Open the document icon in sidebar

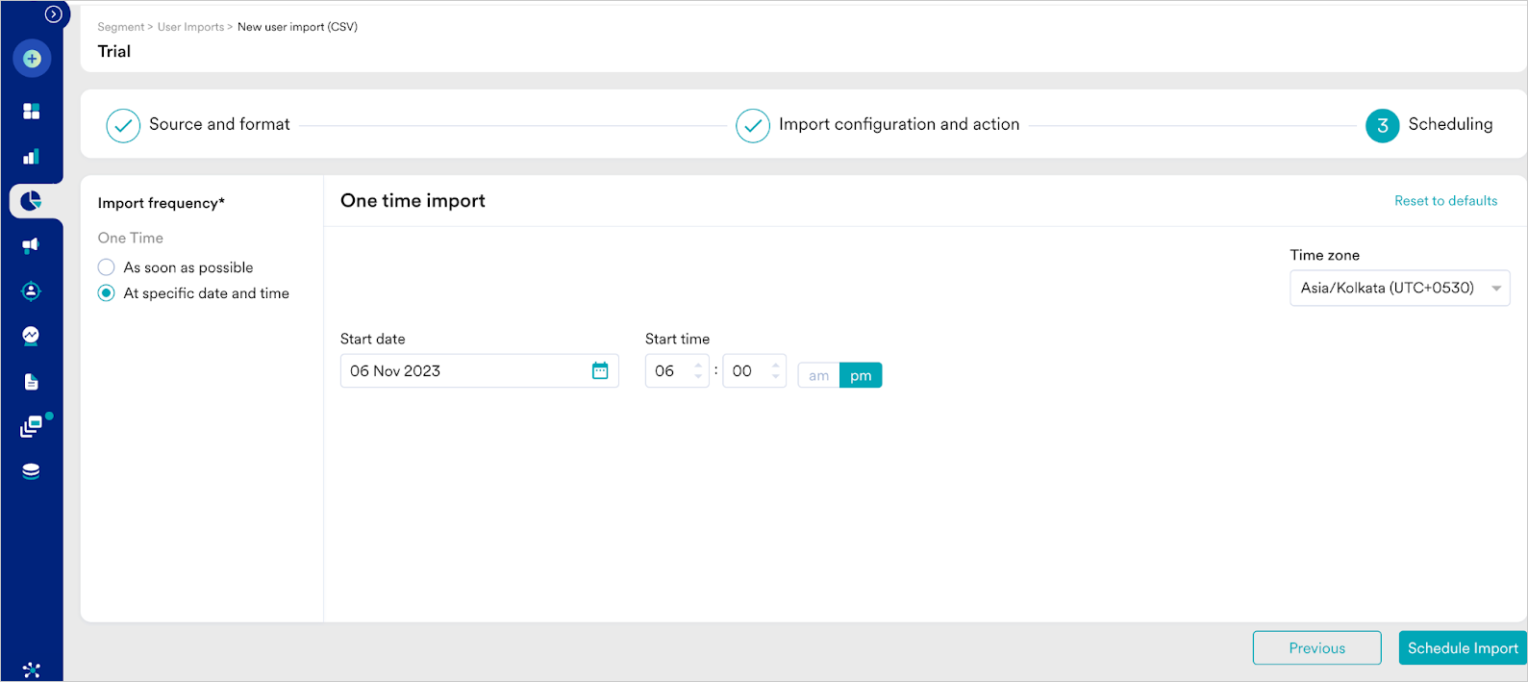coord(32,382)
